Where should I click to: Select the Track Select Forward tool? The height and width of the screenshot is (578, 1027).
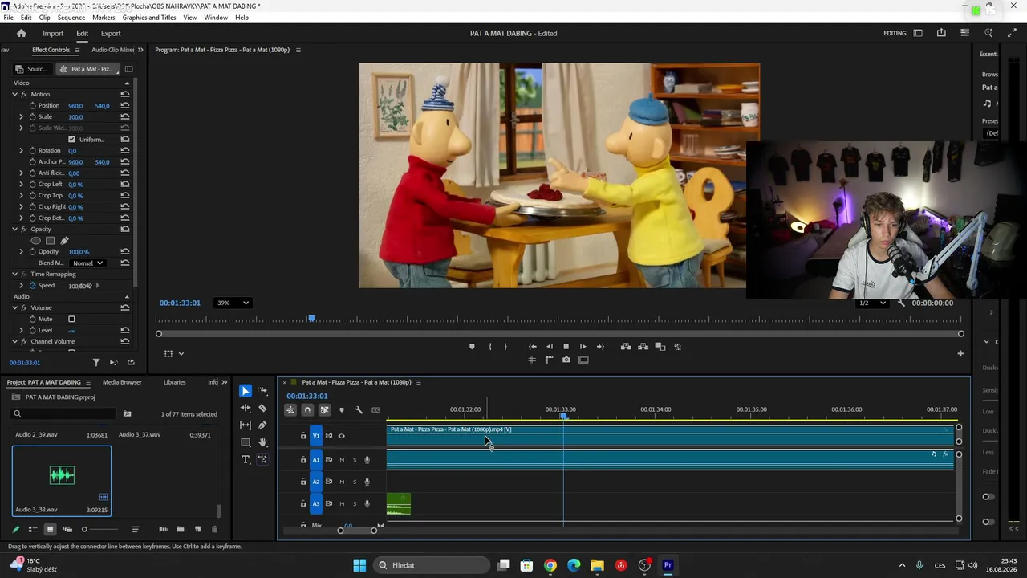point(262,391)
